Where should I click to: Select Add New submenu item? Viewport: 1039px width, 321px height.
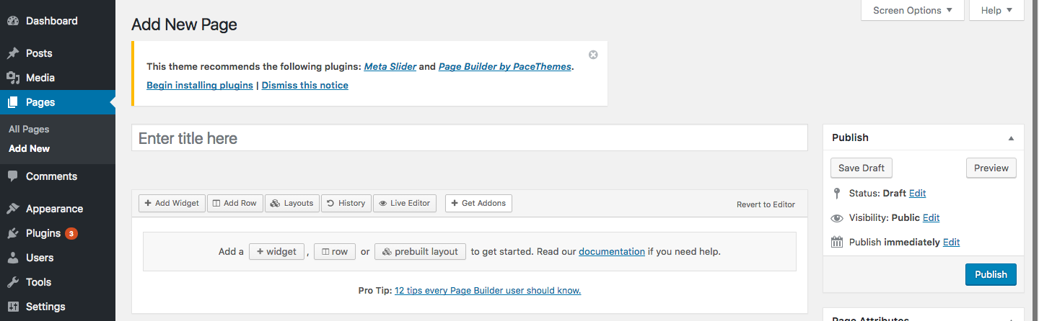[x=30, y=149]
